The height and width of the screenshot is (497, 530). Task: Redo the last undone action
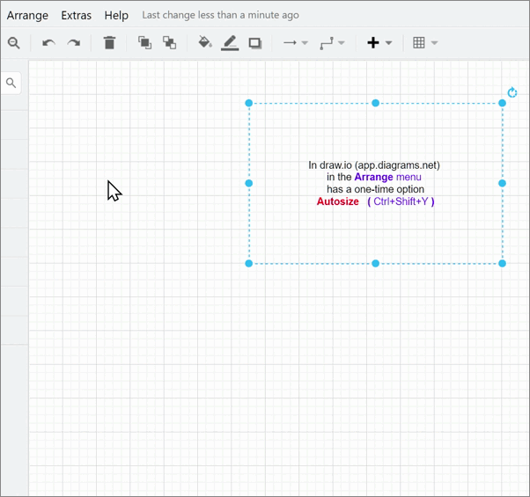coord(74,43)
